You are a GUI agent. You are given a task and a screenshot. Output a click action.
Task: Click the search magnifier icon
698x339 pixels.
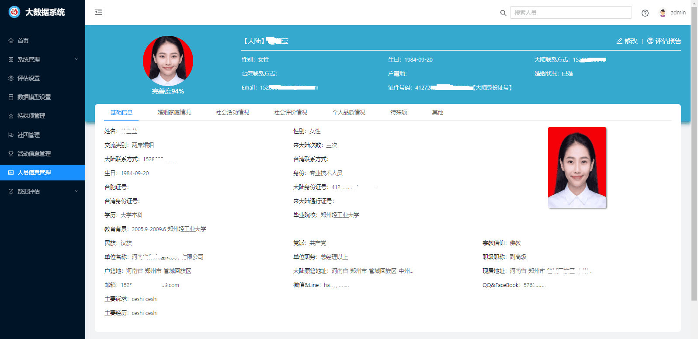click(503, 13)
